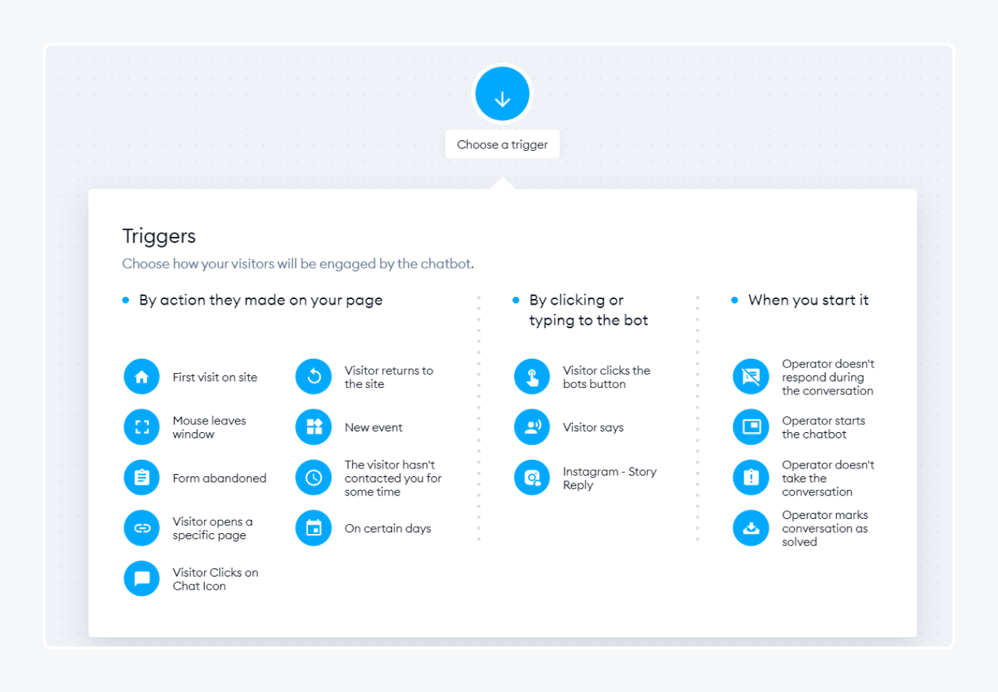This screenshot has height=692, width=998.
Task: Click the 'Triggers' panel heading
Action: click(x=159, y=236)
